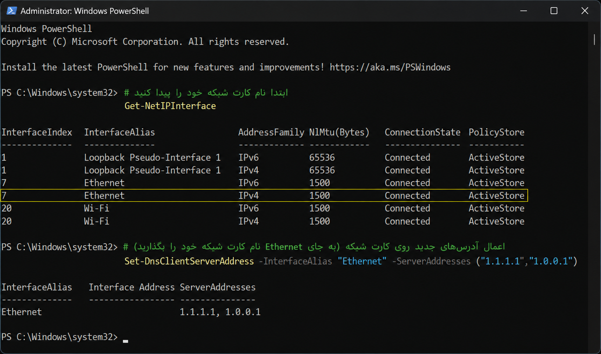
Task: Click the https://aka.ms/PSWindows link text
Action: (x=390, y=67)
